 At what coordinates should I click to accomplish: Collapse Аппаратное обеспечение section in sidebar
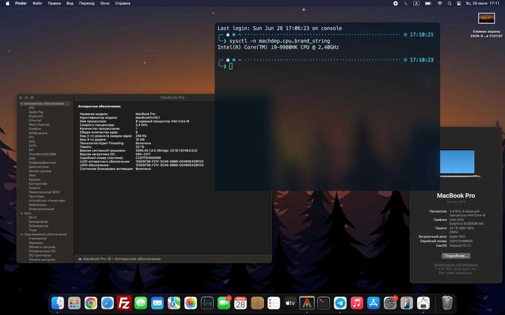tap(22, 104)
